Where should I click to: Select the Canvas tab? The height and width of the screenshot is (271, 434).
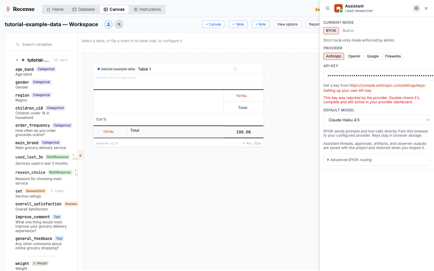(114, 10)
